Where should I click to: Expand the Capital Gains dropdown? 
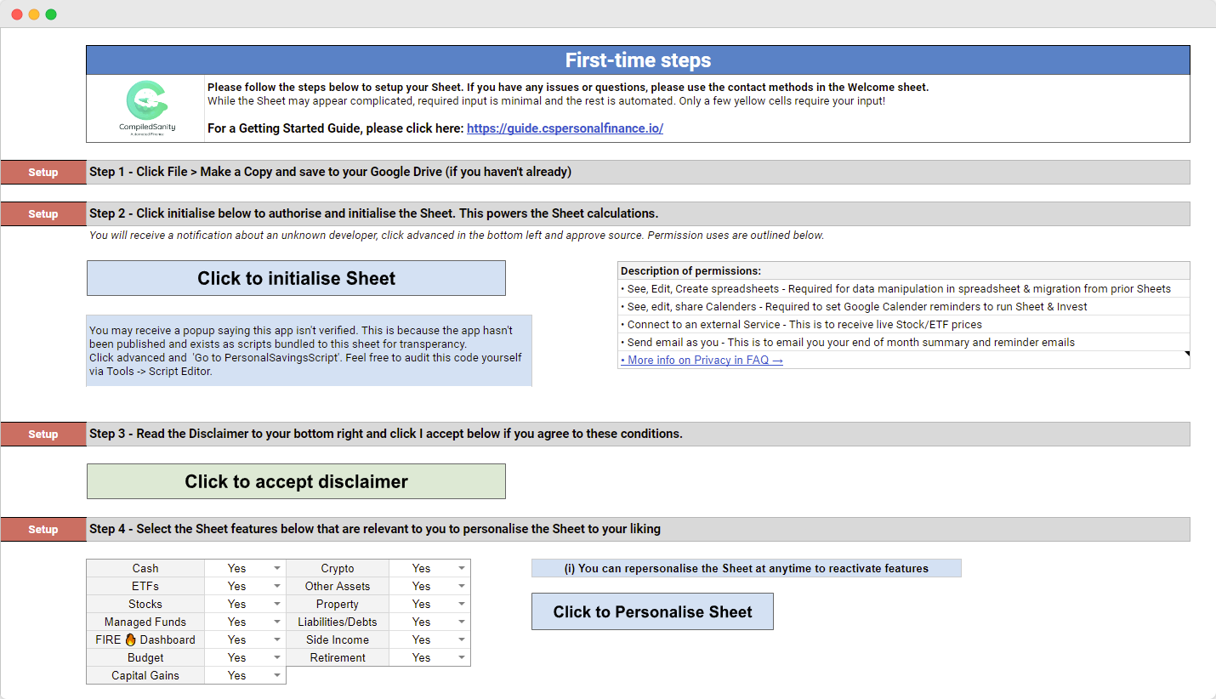[277, 675]
